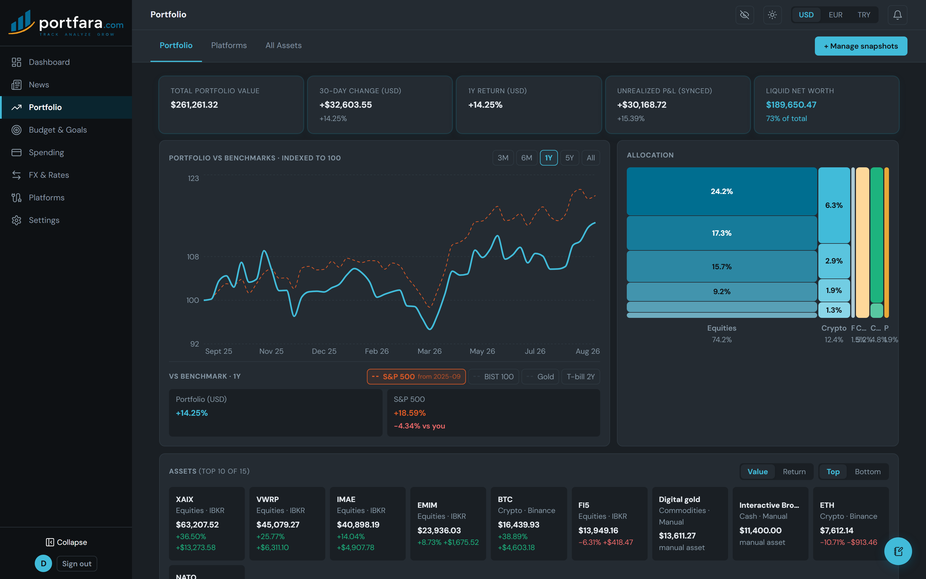The image size is (926, 579).
Task: Go to Dashboard in sidebar
Action: tap(66, 62)
